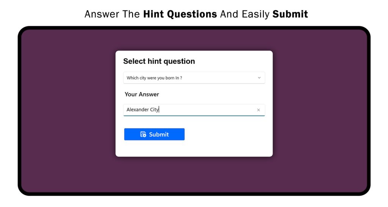The height and width of the screenshot is (207, 388).
Task: Click the "Your Answer" label
Action: tap(142, 94)
